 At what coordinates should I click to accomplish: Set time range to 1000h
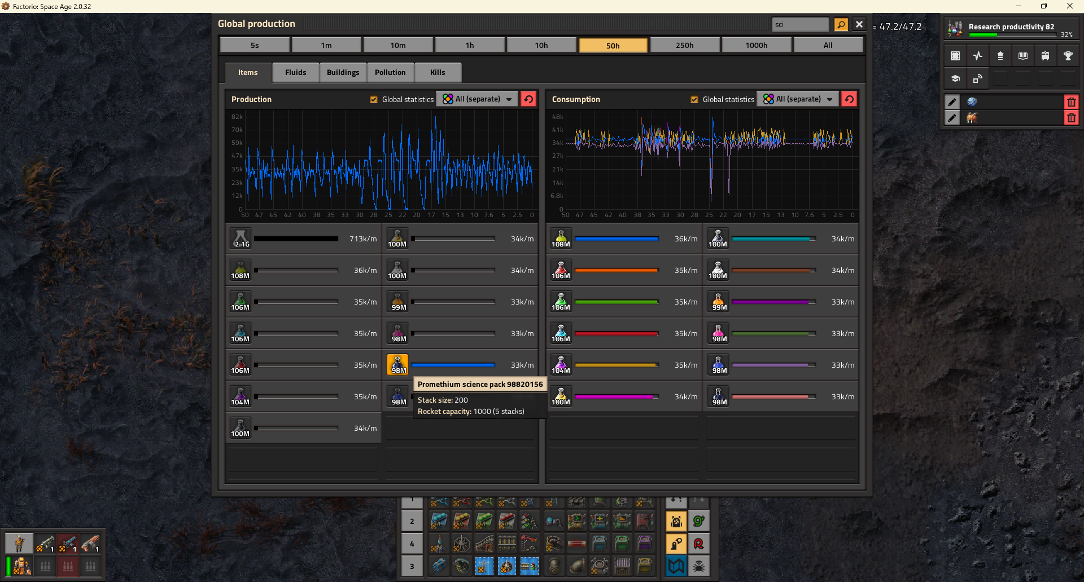pos(757,45)
